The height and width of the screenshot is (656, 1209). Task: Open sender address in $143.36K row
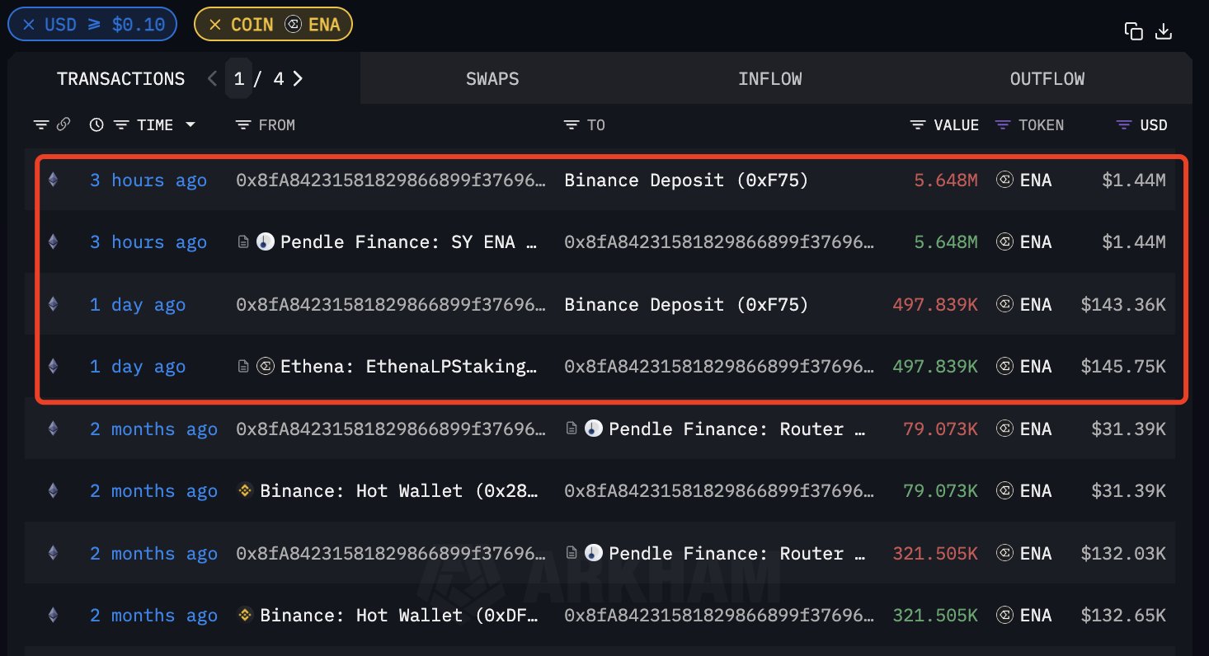(x=391, y=304)
